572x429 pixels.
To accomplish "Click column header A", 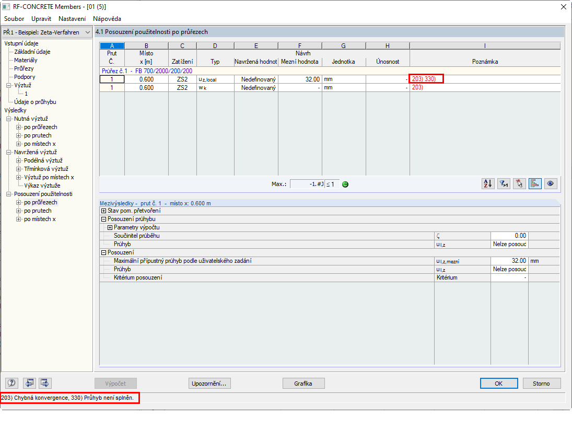I will click(x=112, y=46).
